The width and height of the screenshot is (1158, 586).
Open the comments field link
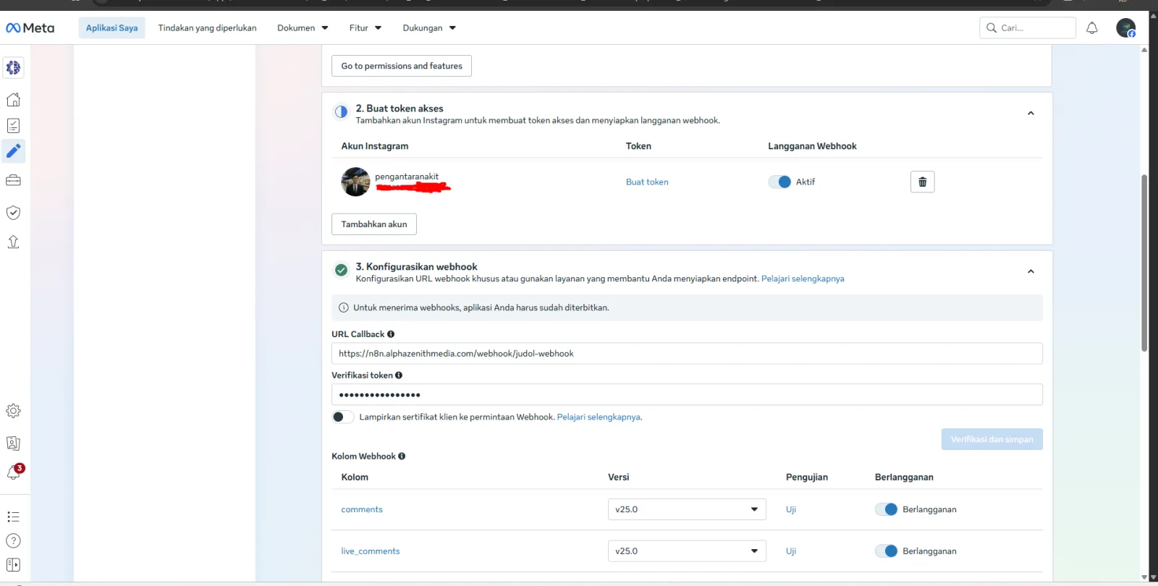(362, 510)
